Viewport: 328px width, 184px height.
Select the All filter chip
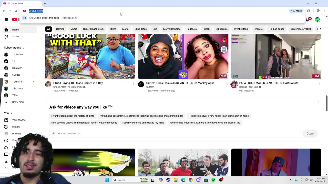click(x=48, y=29)
